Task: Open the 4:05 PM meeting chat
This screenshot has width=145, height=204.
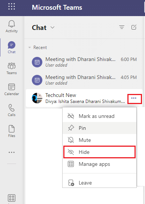Action: (x=84, y=80)
